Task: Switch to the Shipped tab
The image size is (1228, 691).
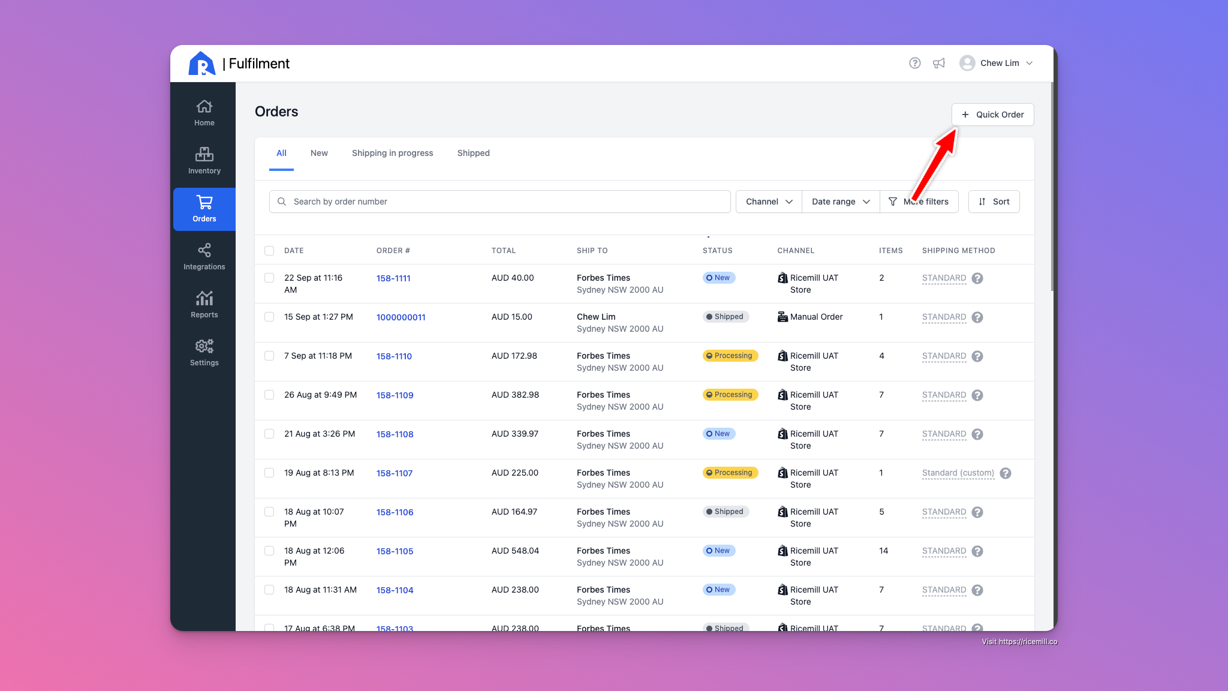Action: coord(473,153)
